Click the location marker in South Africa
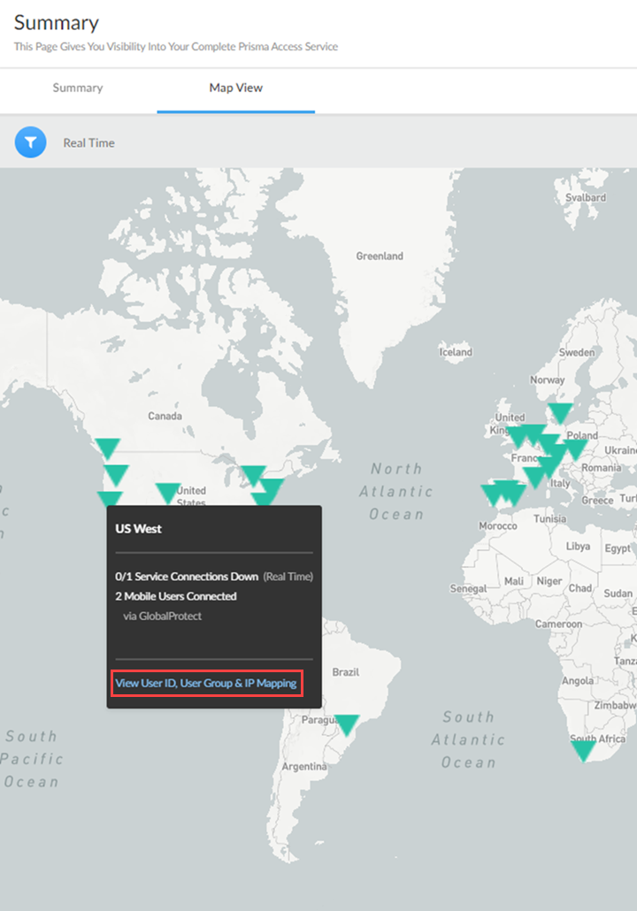The height and width of the screenshot is (911, 637). point(583,750)
